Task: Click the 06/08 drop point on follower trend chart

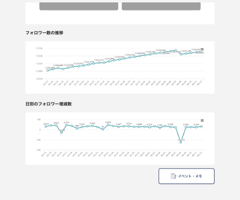Action: click(181, 54)
